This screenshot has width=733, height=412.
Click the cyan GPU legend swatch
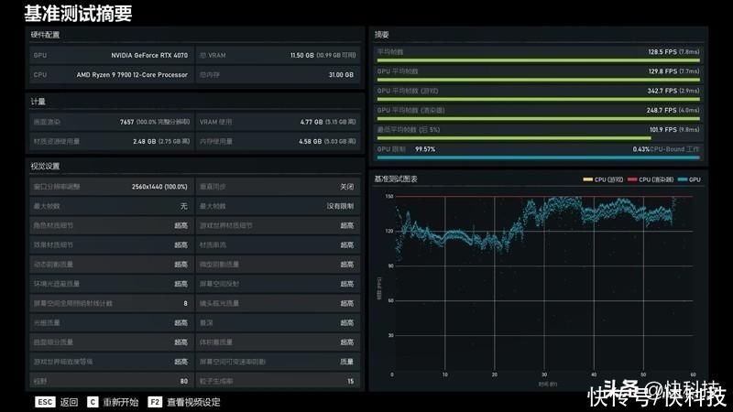tap(682, 179)
